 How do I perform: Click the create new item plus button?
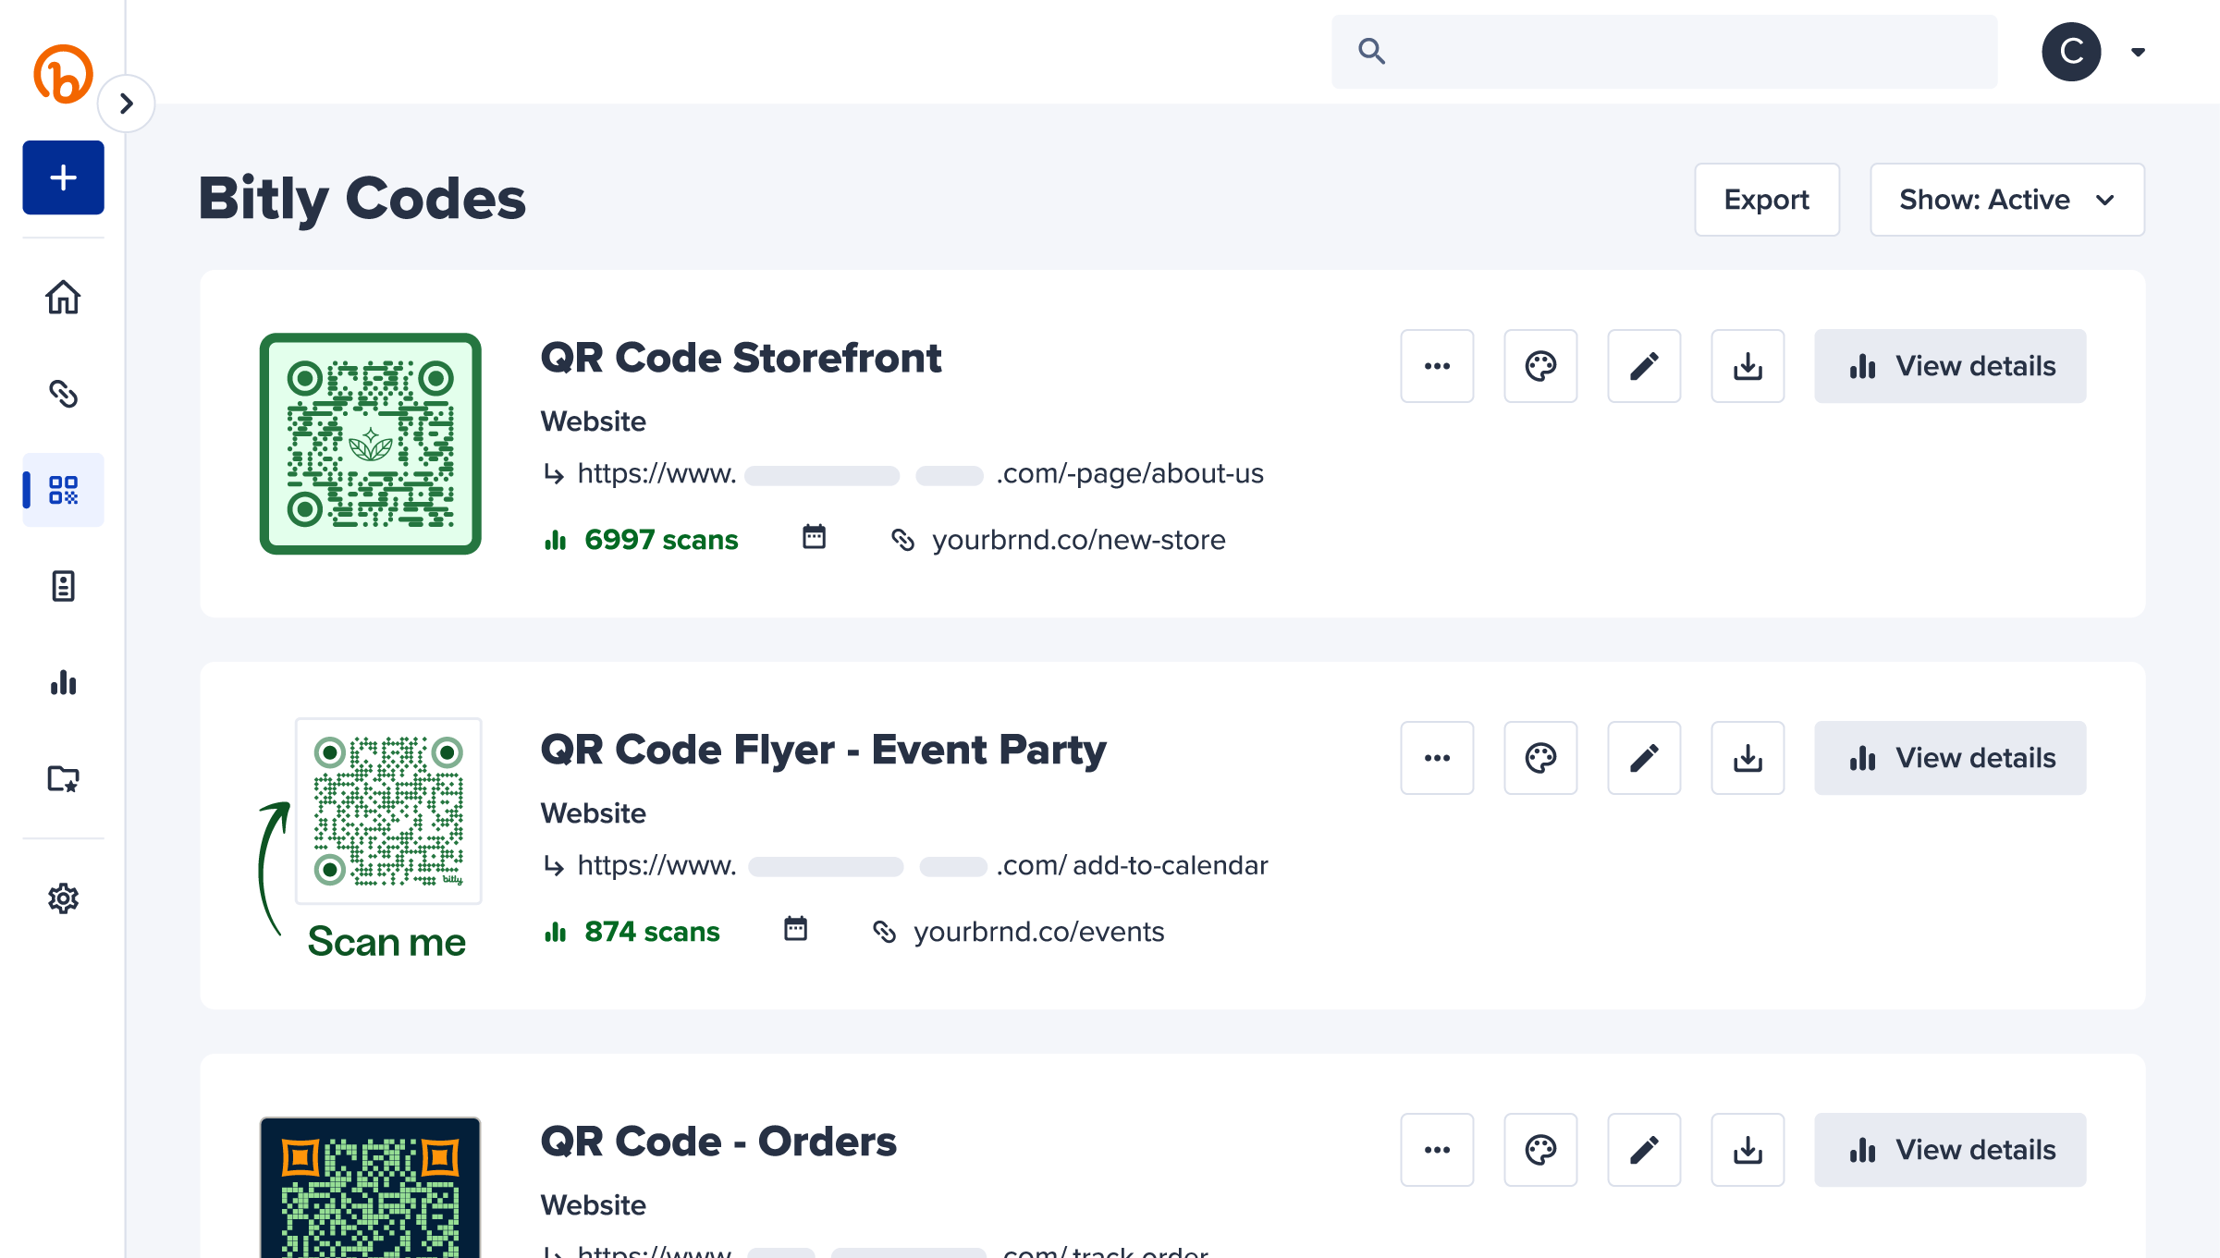coord(61,177)
